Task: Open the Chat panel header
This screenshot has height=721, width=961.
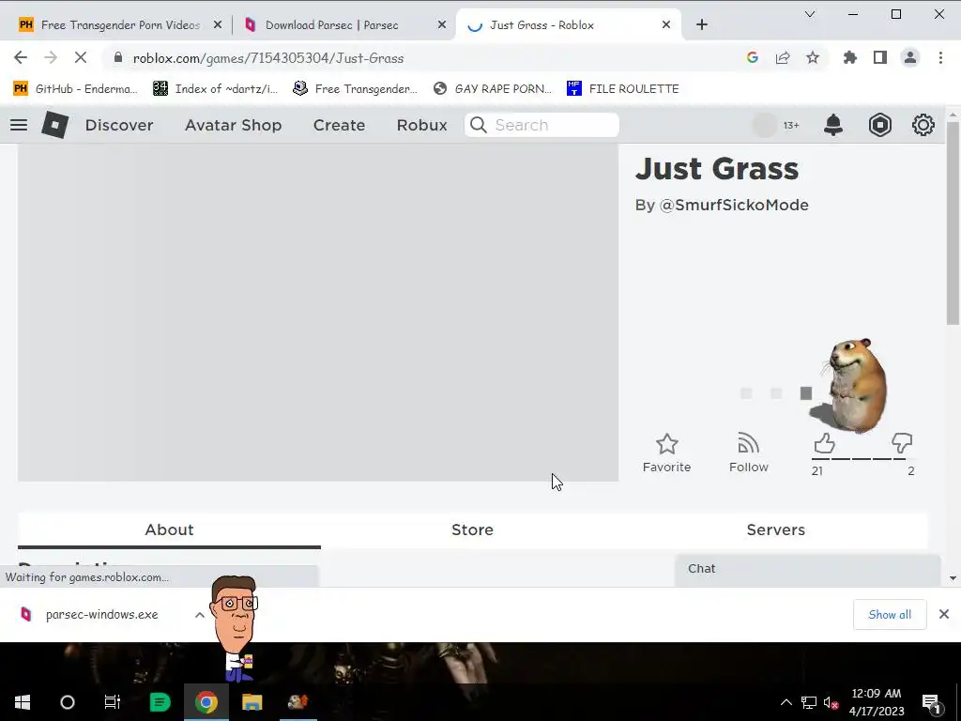Action: click(807, 569)
